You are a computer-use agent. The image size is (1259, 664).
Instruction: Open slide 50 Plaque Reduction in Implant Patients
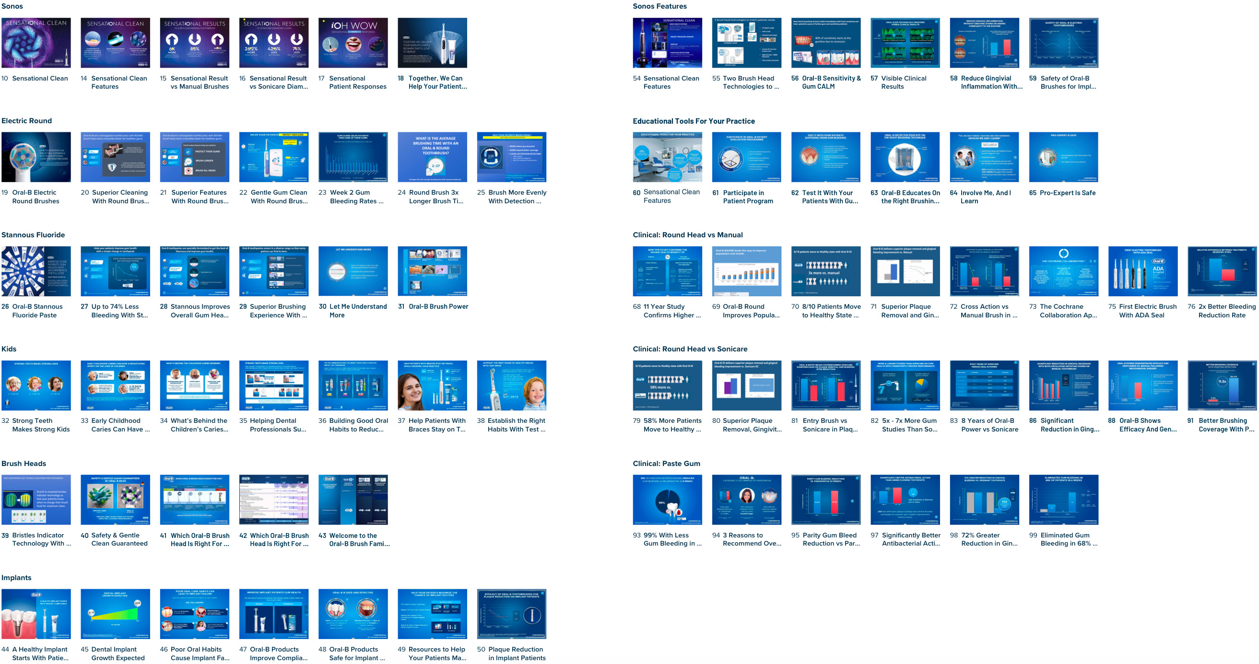pyautogui.click(x=511, y=614)
